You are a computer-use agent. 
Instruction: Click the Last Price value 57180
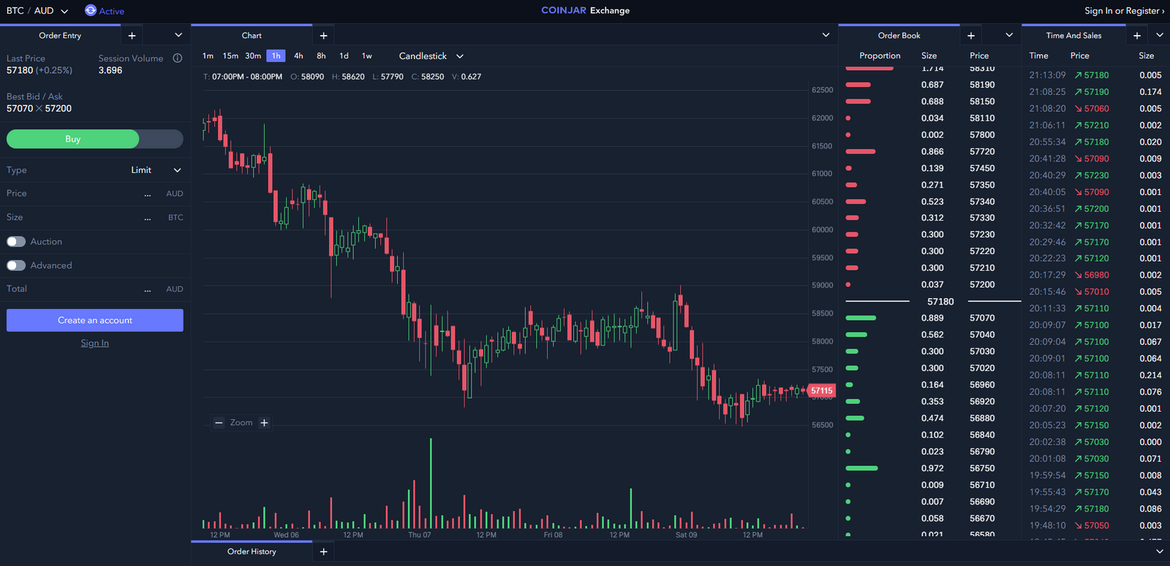[x=20, y=71]
